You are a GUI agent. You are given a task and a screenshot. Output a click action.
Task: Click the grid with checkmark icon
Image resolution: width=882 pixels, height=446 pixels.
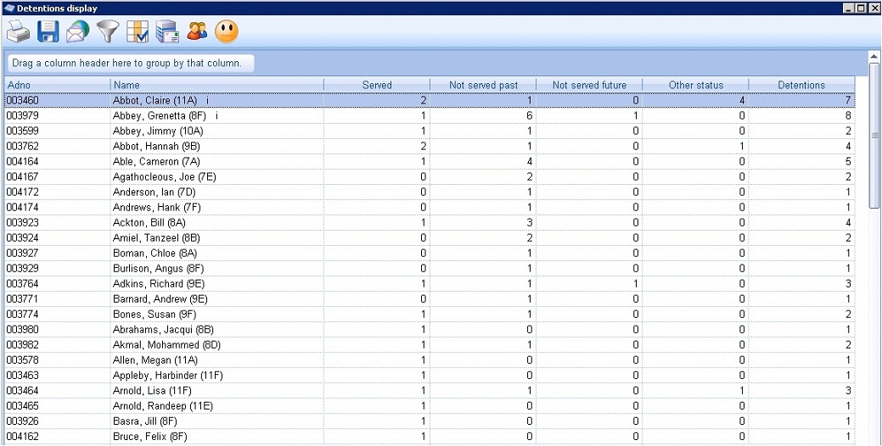pyautogui.click(x=138, y=31)
